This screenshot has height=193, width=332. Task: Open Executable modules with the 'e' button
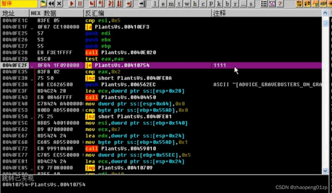coord(163,4)
